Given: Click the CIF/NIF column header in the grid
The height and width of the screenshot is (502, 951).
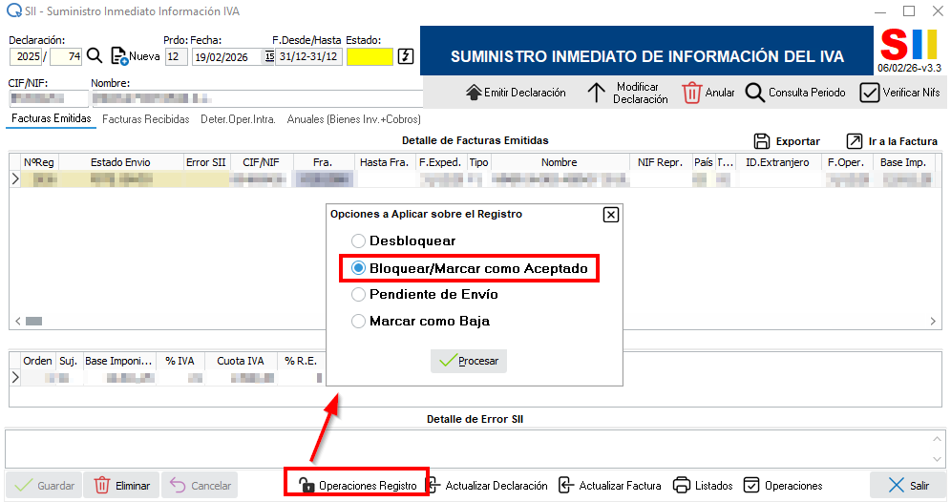Looking at the screenshot, I should coord(262,162).
